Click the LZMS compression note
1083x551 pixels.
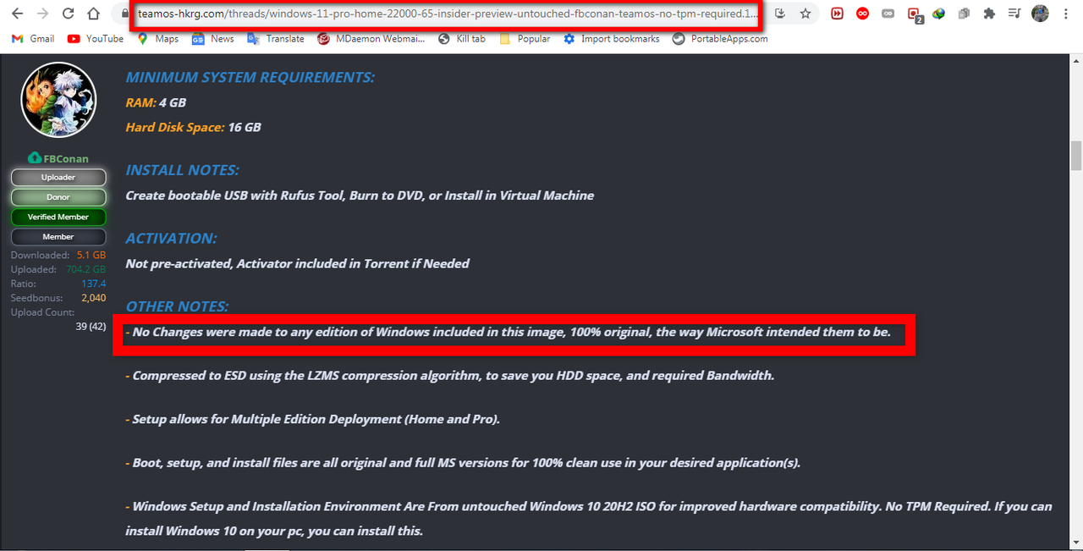pos(450,375)
